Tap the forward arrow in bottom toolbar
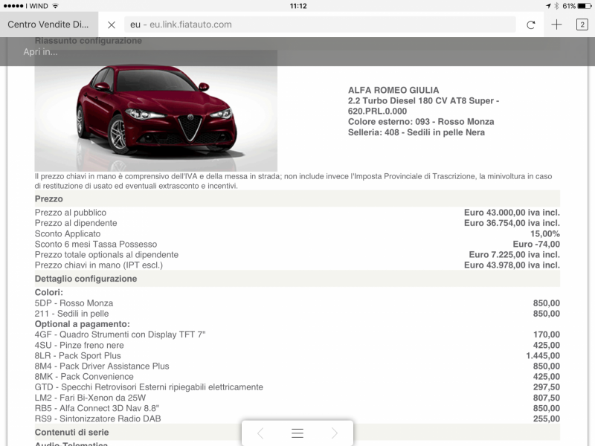Screen dimensions: 595x446 [335, 433]
